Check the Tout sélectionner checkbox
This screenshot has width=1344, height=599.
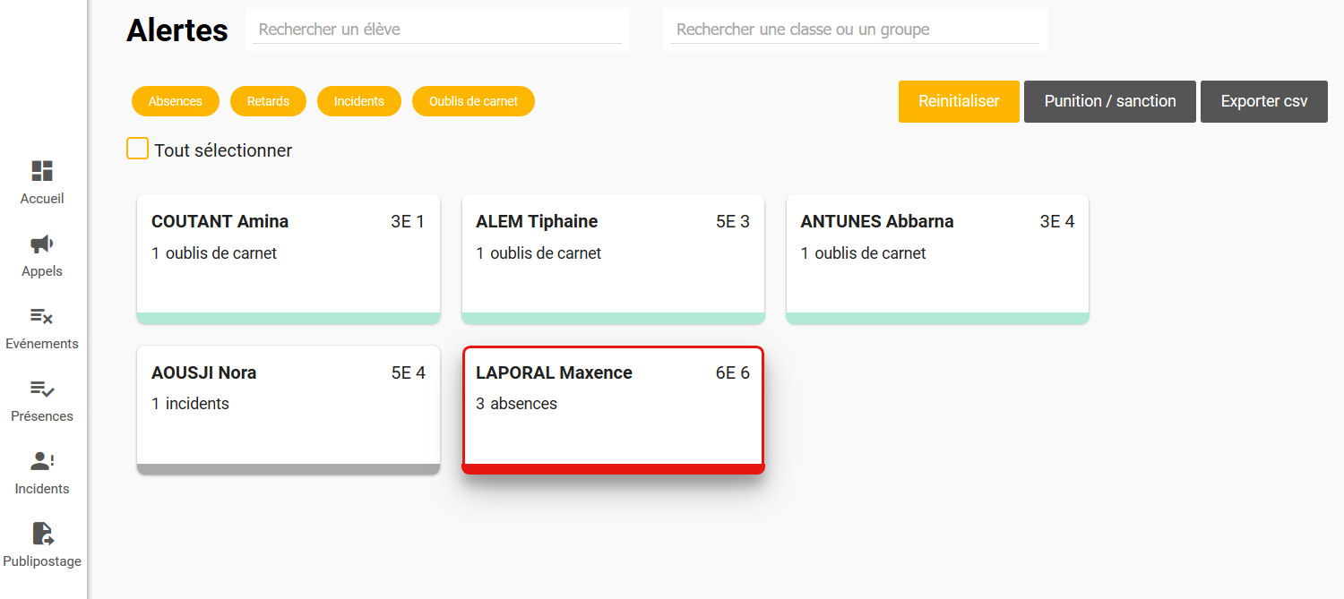click(x=137, y=149)
